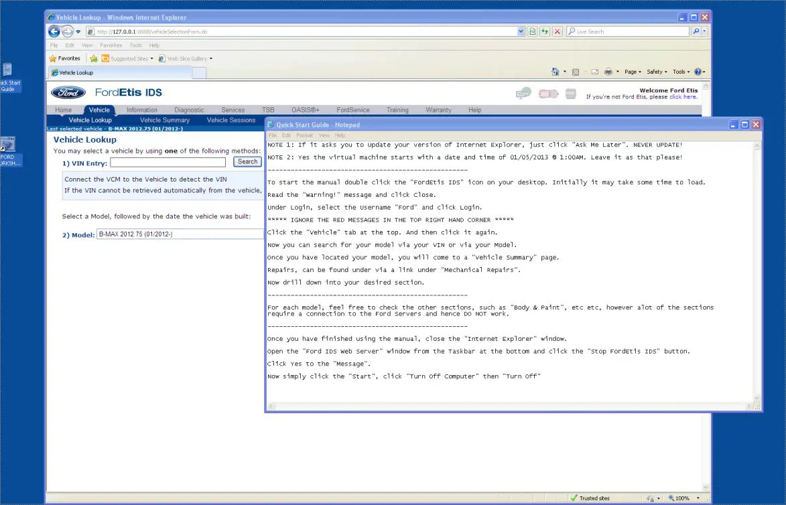786x505 pixels.
Task: Click the RSS feeds icon in command bar
Action: pos(576,72)
